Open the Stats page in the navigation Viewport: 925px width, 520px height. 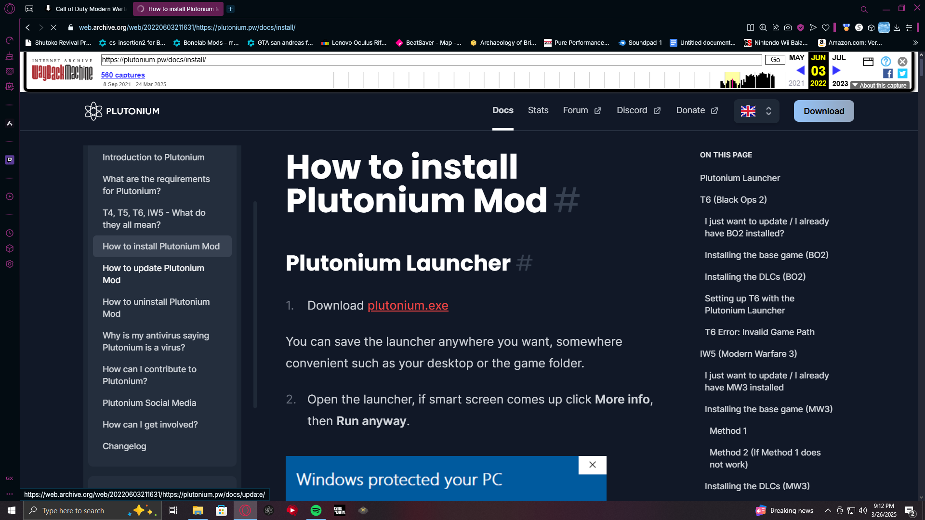[538, 110]
